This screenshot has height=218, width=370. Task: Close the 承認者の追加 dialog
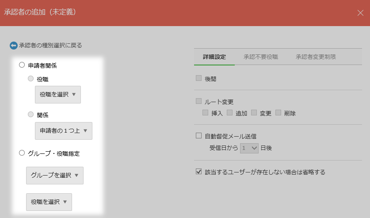pos(360,13)
